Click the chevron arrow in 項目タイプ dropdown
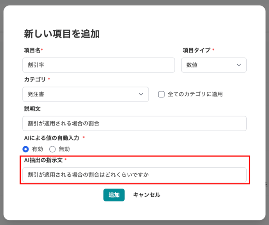The width and height of the screenshot is (269, 225). pos(239,65)
